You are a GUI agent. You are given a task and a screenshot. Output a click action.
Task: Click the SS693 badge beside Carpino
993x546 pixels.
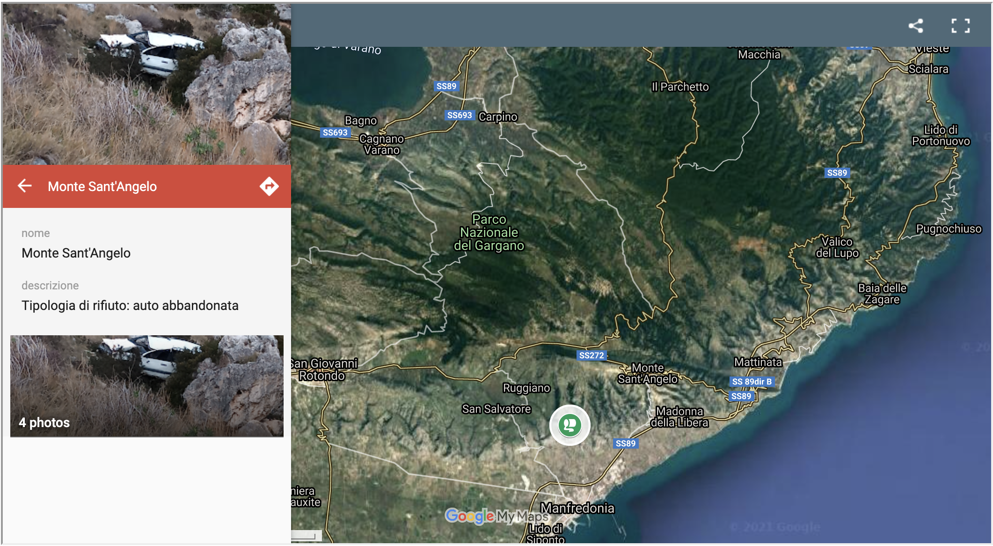tap(460, 115)
